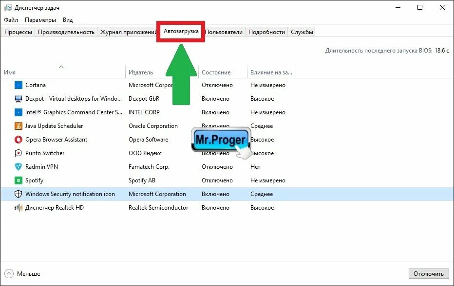
Task: Minimize the Диспетчер задач window
Action: point(398,7)
